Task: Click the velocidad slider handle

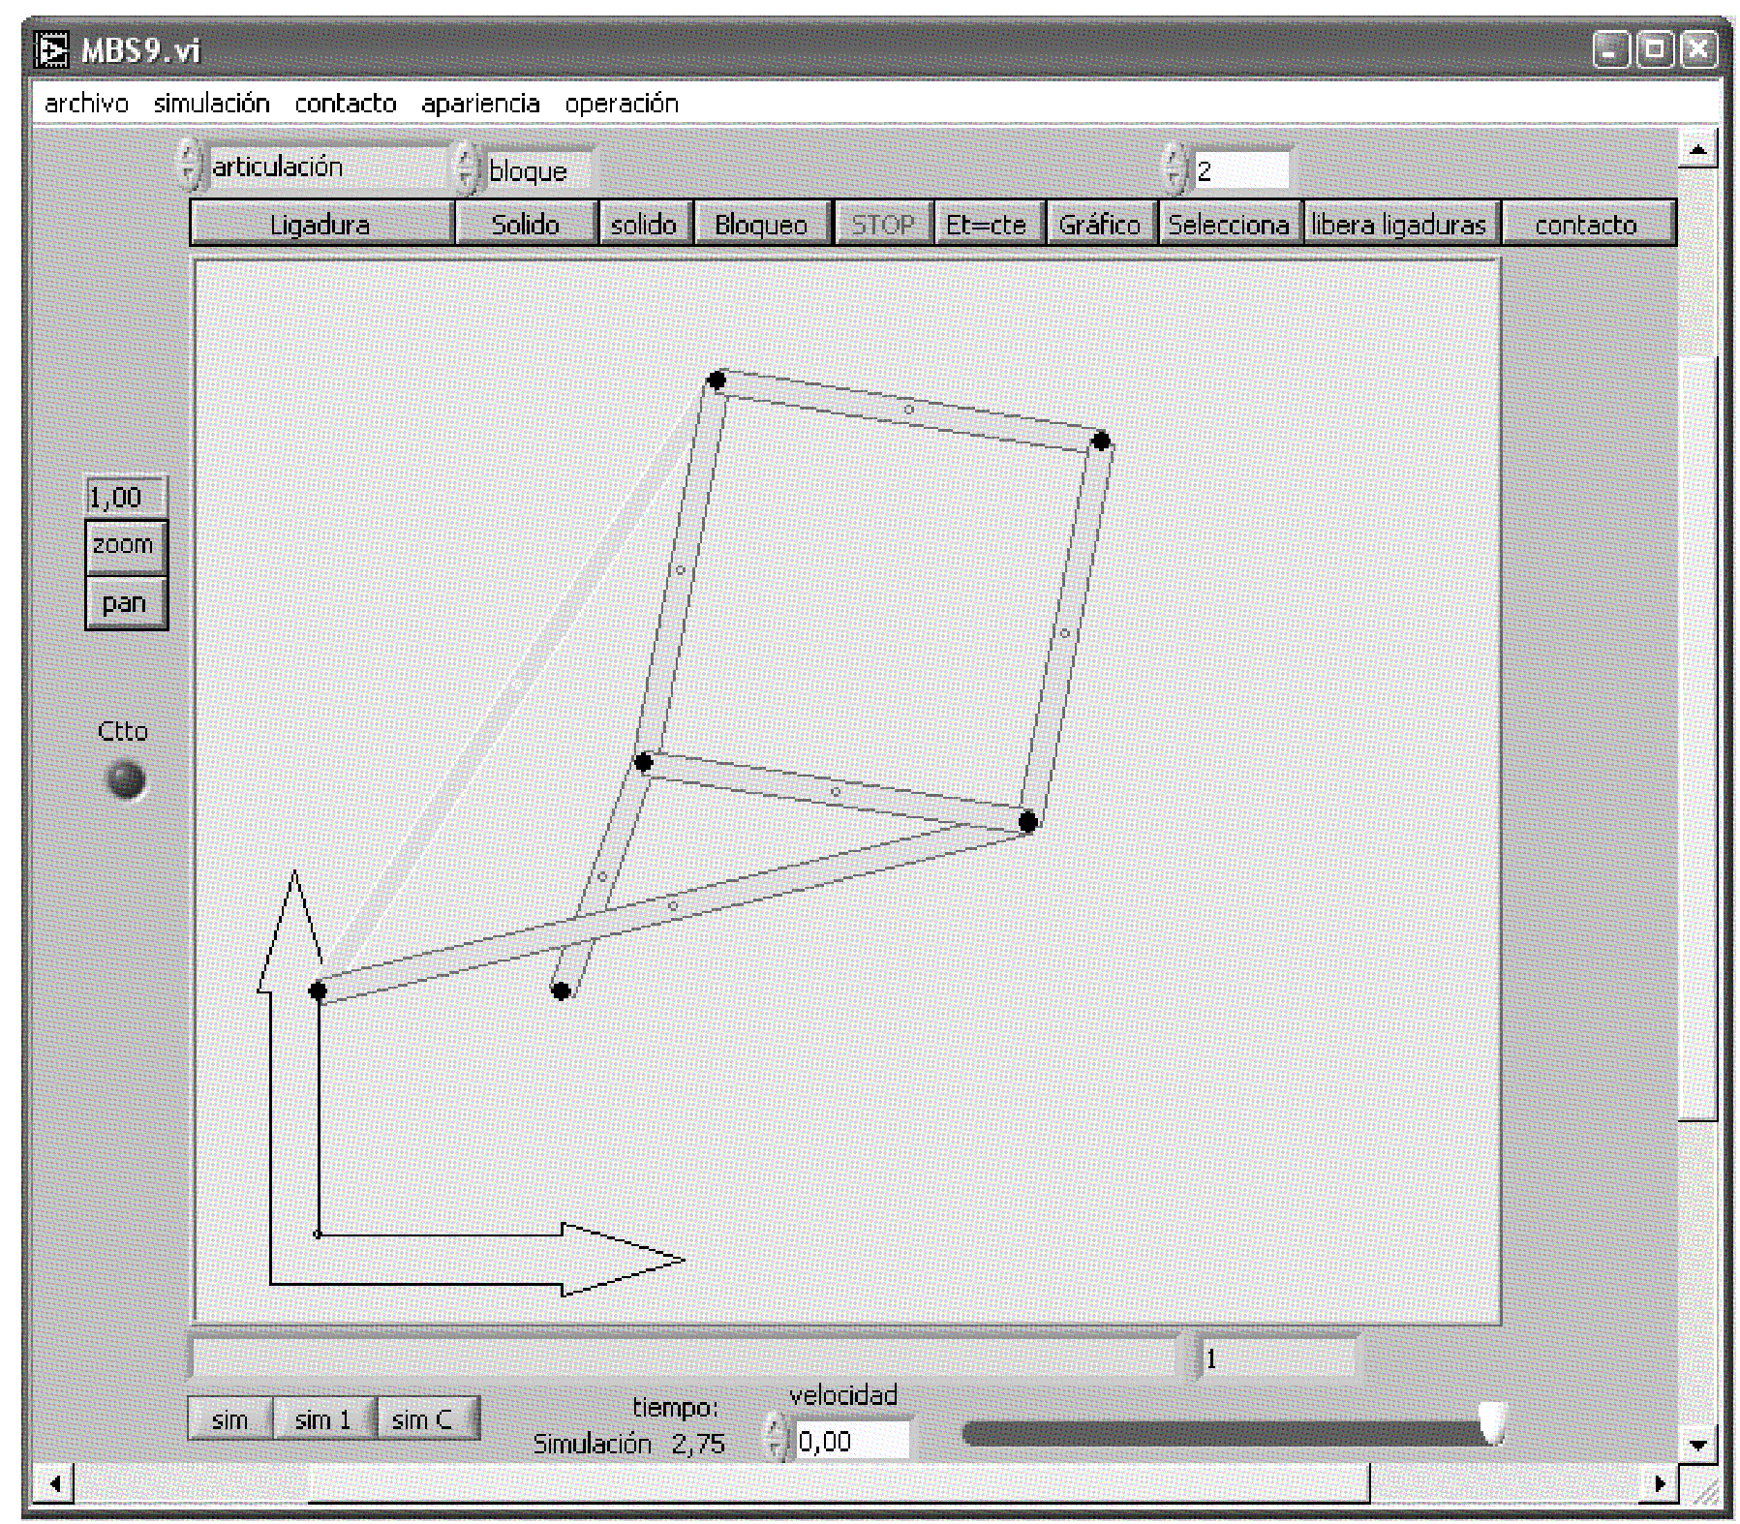Action: pyautogui.click(x=1491, y=1422)
